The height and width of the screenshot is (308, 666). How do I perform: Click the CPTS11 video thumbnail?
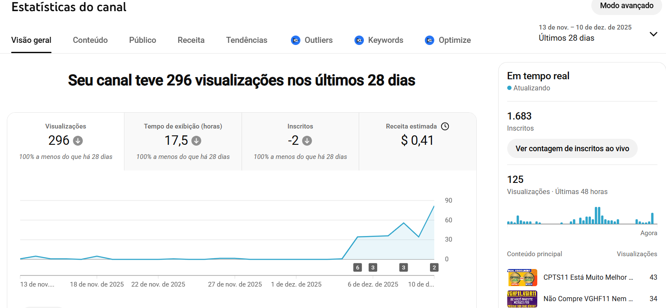coord(522,278)
